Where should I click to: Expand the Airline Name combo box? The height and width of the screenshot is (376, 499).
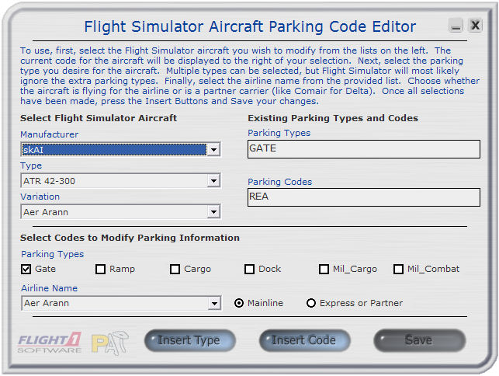214,303
